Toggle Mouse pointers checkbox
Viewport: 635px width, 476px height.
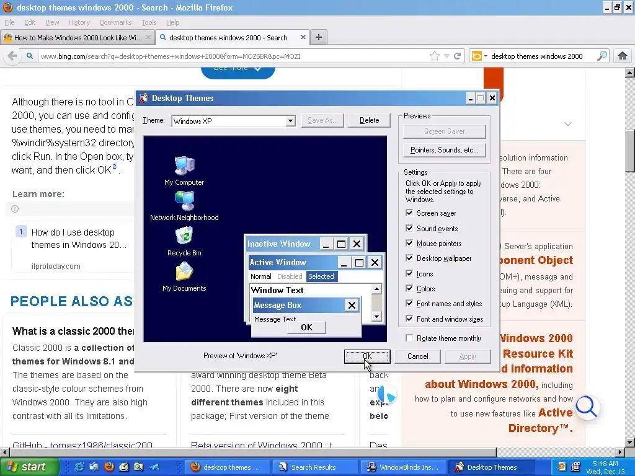click(409, 243)
